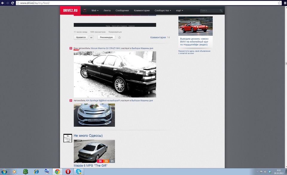Click red D icon beside KIA Sportage entry
The width and height of the screenshot is (287, 175).
[71, 100]
